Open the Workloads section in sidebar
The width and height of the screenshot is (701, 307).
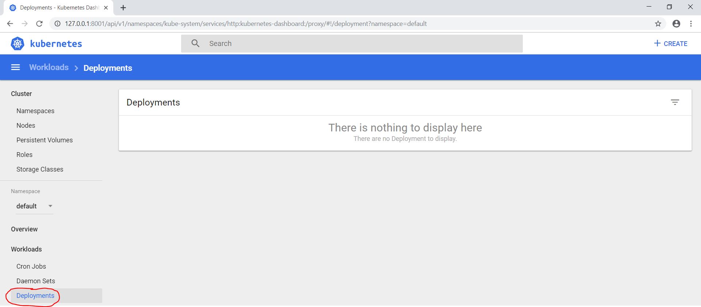pyautogui.click(x=26, y=249)
